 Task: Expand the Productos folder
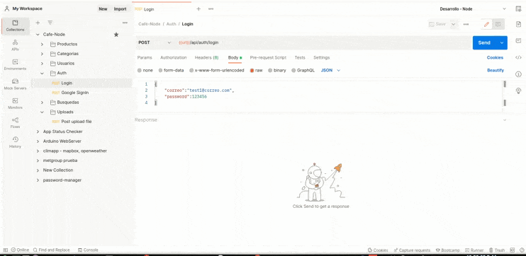pyautogui.click(x=42, y=44)
